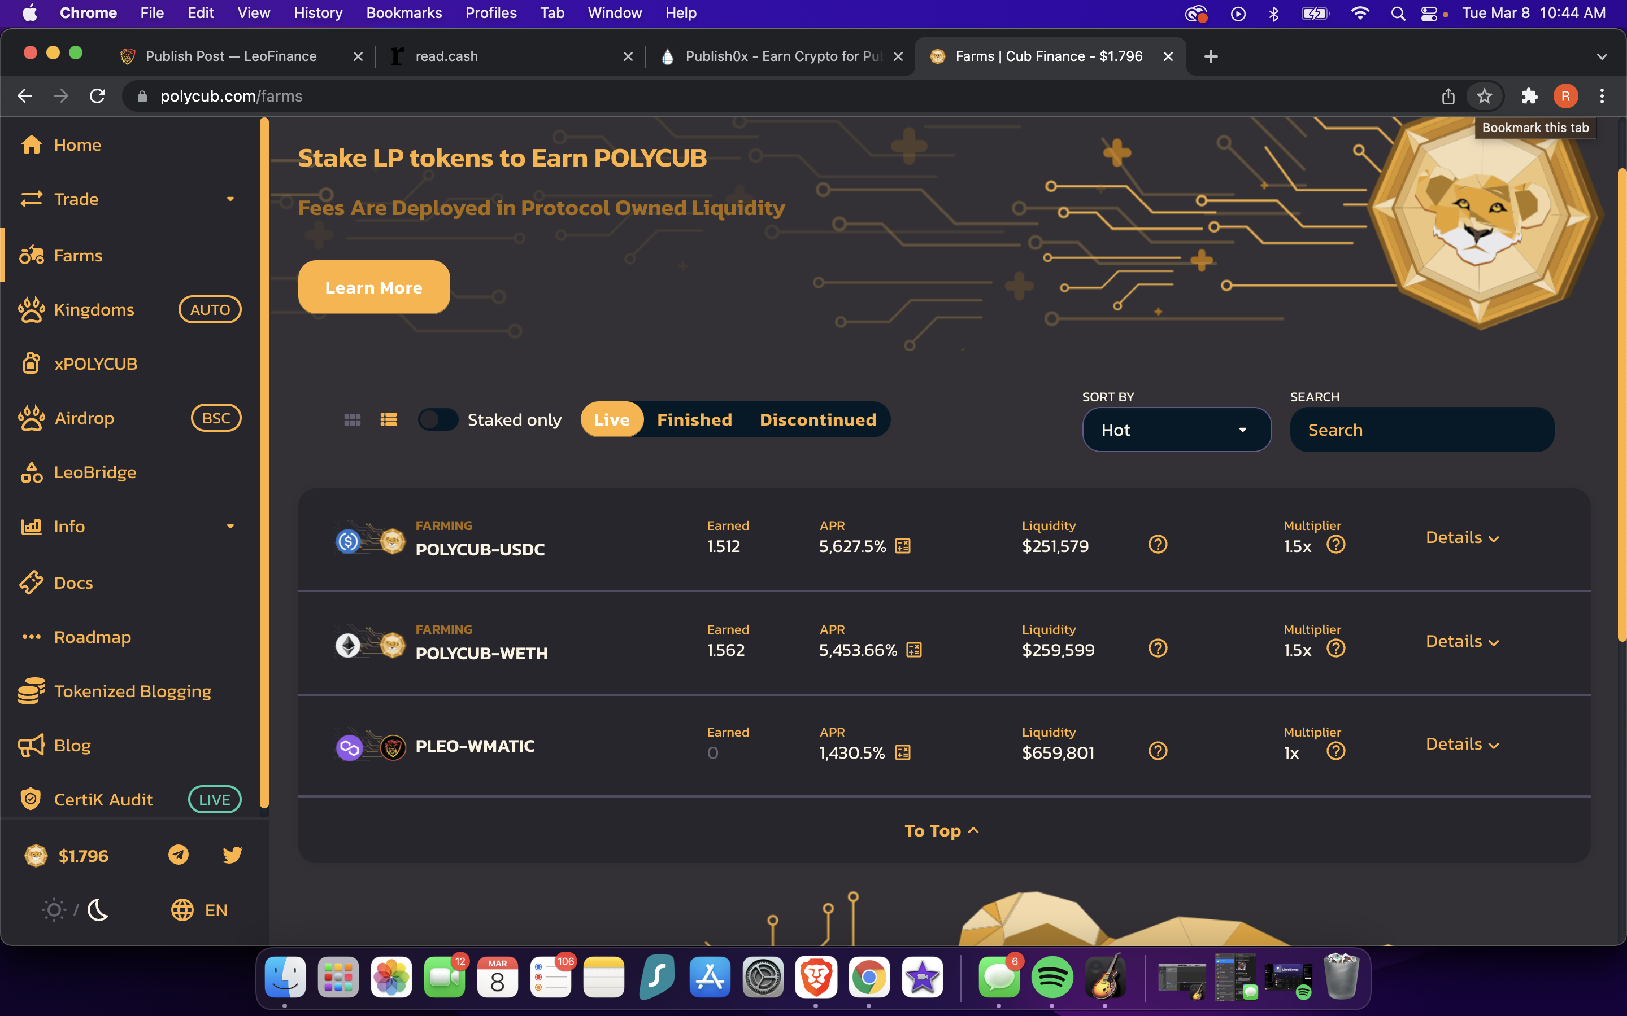Screen dimensions: 1627x1016
Task: Open Chrome's three-dot menu
Action: tap(1602, 96)
